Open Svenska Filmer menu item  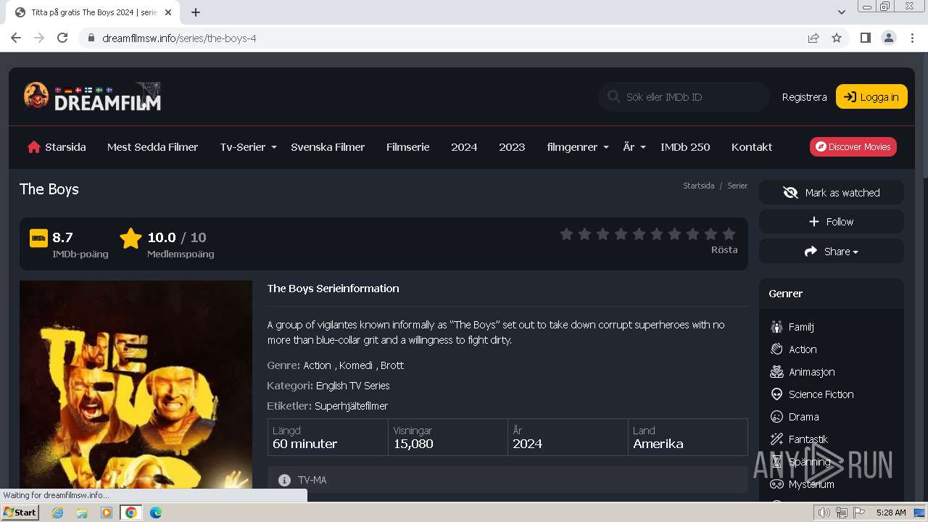[x=328, y=146]
